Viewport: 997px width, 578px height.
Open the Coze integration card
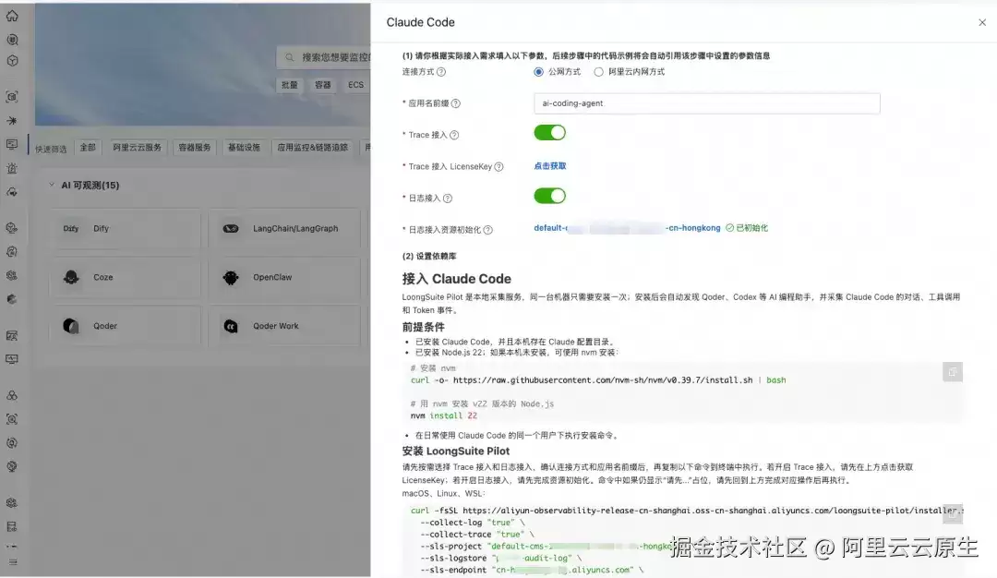126,277
